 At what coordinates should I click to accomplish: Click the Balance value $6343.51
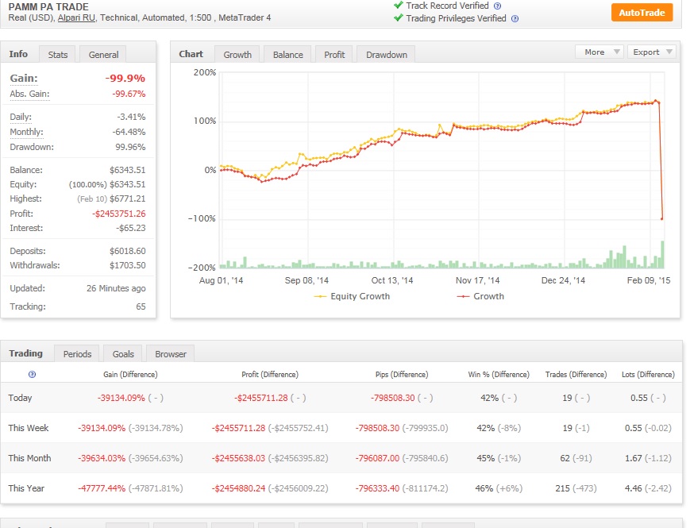(x=128, y=170)
